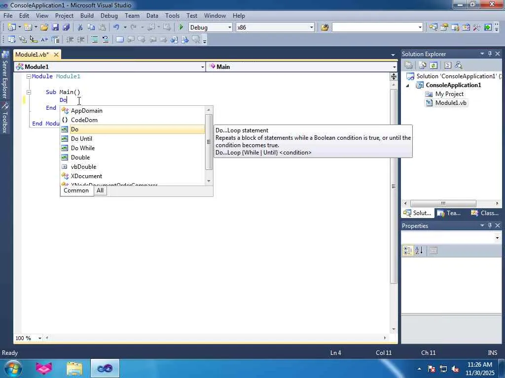
Task: Uncomment the selected lines icon
Action: (x=106, y=39)
